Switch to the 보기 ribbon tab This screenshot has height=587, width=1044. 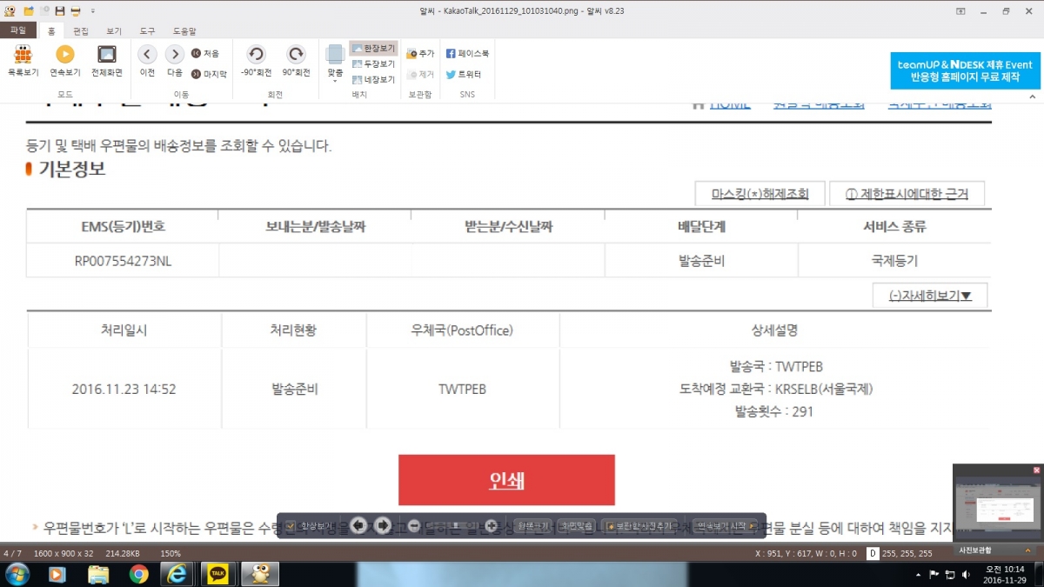click(x=114, y=30)
